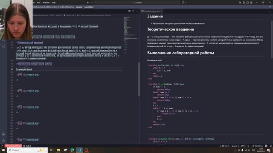
Task: Open the Windows action center icon
Action: pyautogui.click(x=268, y=150)
